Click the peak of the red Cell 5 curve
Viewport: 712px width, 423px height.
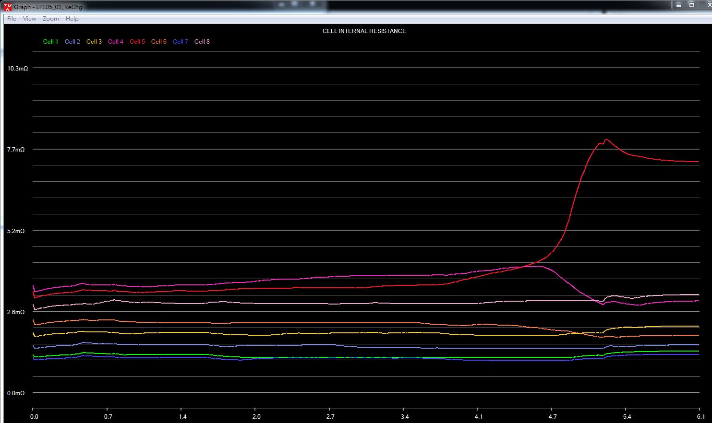[606, 140]
